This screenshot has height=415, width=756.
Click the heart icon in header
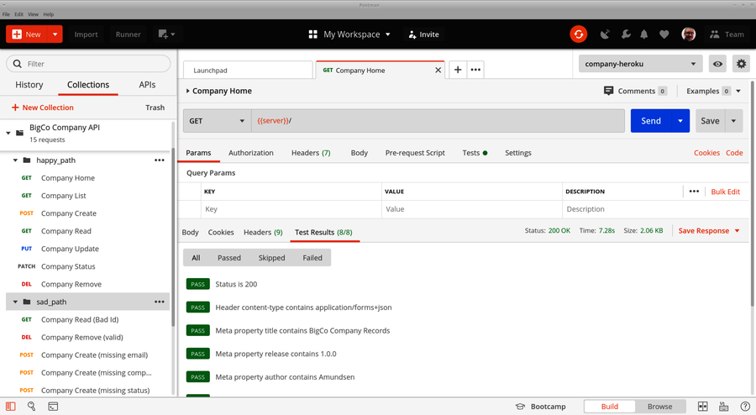pos(664,34)
